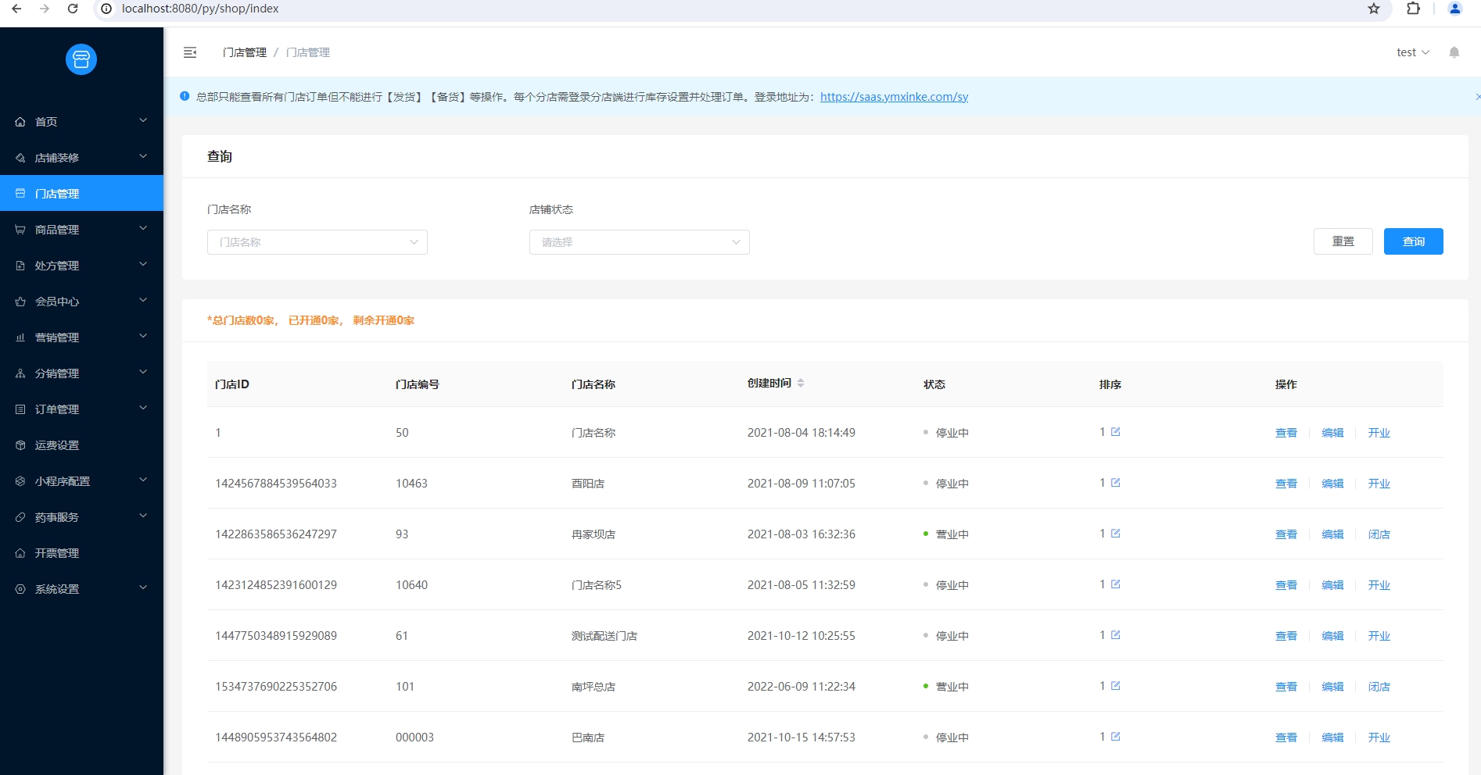Viewport: 1481px width, 775px height.
Task: Click 闭店 for 冉家坝店 row
Action: (x=1379, y=534)
